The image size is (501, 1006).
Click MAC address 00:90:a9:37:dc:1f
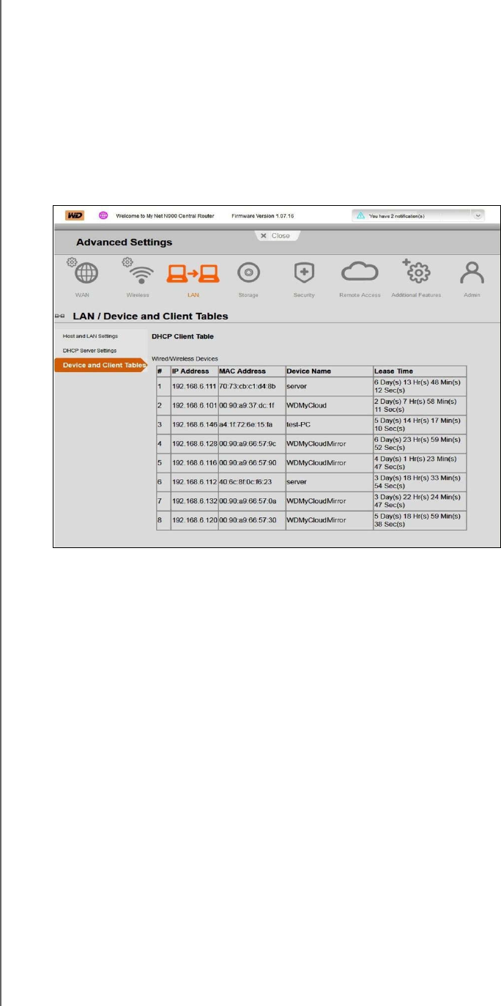(x=248, y=405)
